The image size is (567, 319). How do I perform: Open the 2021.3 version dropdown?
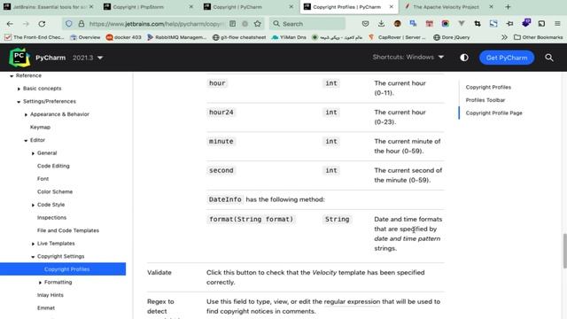coord(88,58)
